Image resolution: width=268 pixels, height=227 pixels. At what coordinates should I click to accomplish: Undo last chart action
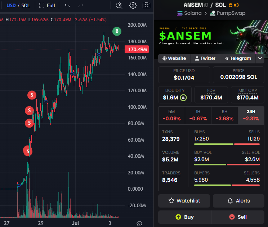click(67, 5)
